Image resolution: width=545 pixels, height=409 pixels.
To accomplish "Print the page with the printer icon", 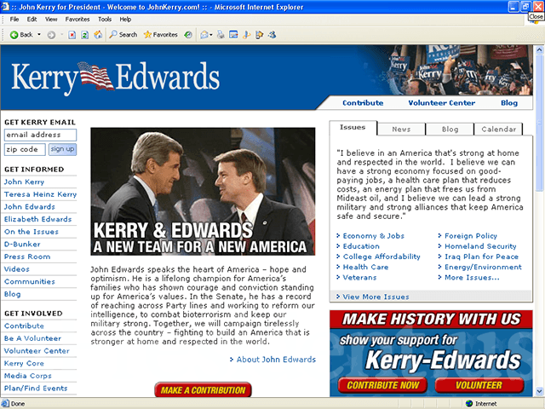I will point(221,35).
